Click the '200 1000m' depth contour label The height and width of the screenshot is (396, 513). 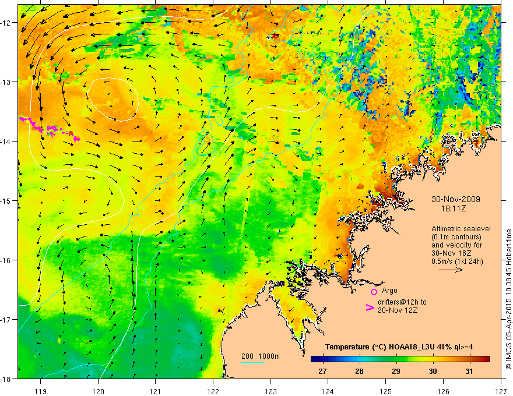[x=261, y=356]
